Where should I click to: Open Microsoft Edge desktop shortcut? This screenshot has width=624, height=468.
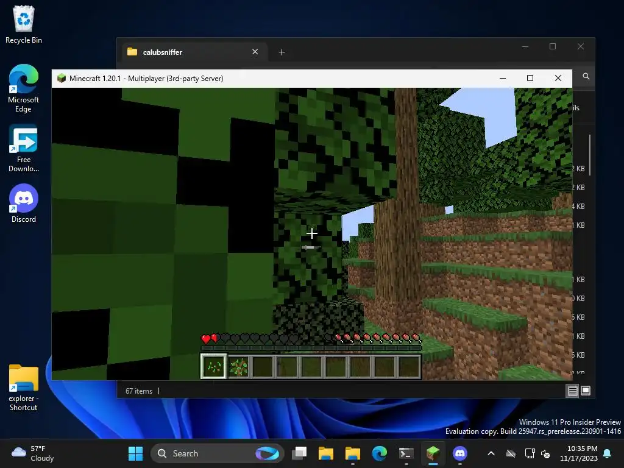(x=24, y=88)
